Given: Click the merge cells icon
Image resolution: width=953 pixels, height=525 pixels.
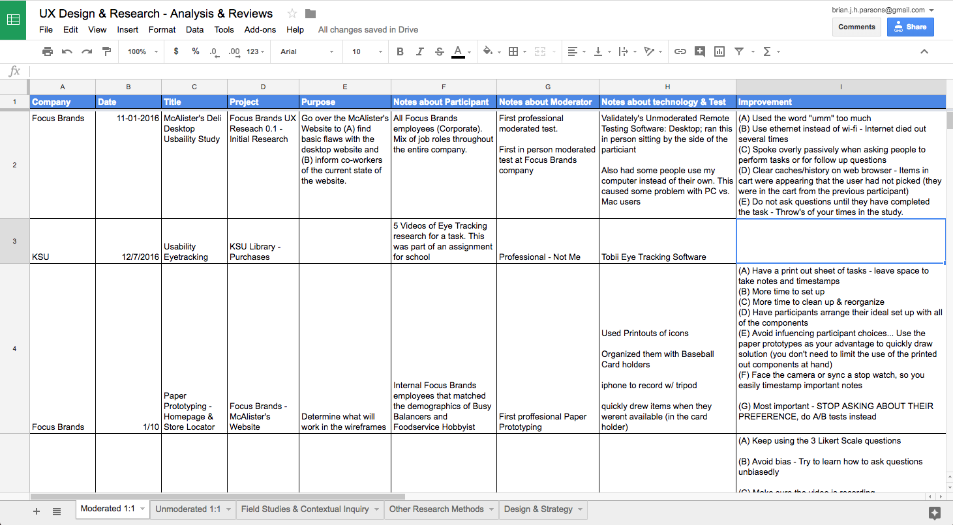Looking at the screenshot, I should (539, 51).
